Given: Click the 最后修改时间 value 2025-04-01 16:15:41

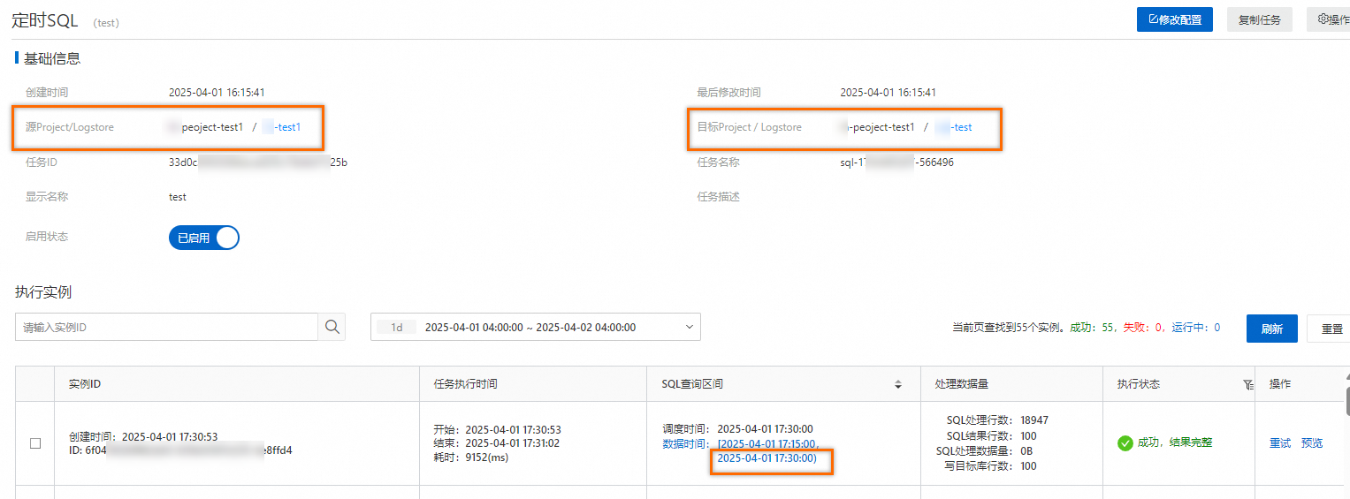Looking at the screenshot, I should pyautogui.click(x=889, y=92).
